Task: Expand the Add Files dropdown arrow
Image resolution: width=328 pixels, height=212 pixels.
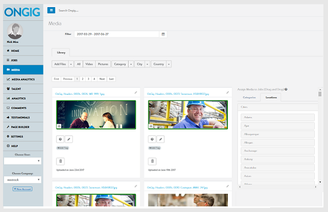Action: tap(71, 64)
